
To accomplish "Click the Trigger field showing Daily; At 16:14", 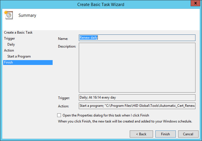I will click(x=137, y=97).
